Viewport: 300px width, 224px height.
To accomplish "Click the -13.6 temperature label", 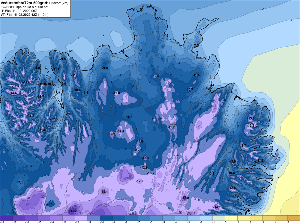I will tap(13, 93).
